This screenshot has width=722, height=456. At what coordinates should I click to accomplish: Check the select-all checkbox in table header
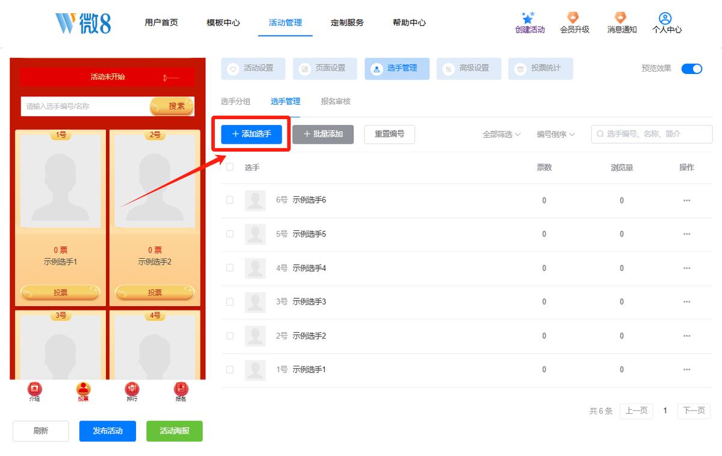[230, 167]
